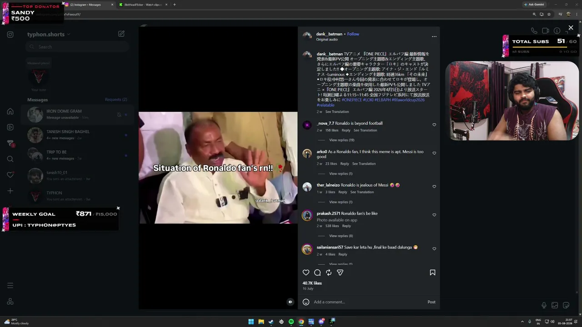Open message Requests (2)
The image size is (582, 327).
point(116,99)
